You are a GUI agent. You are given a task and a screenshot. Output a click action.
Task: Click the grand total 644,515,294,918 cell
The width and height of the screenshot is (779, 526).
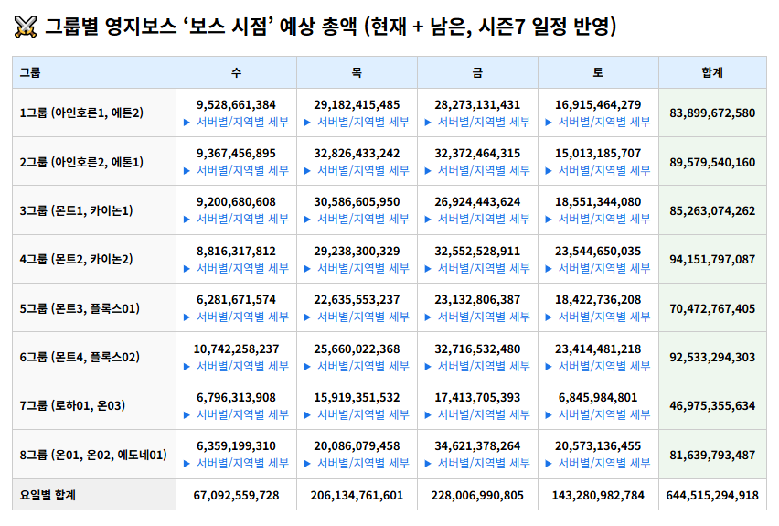(x=712, y=495)
